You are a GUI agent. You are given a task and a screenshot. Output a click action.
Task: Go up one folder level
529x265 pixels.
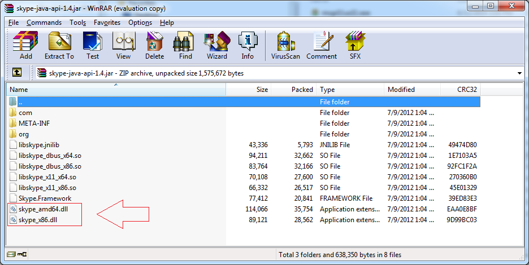tap(17, 72)
